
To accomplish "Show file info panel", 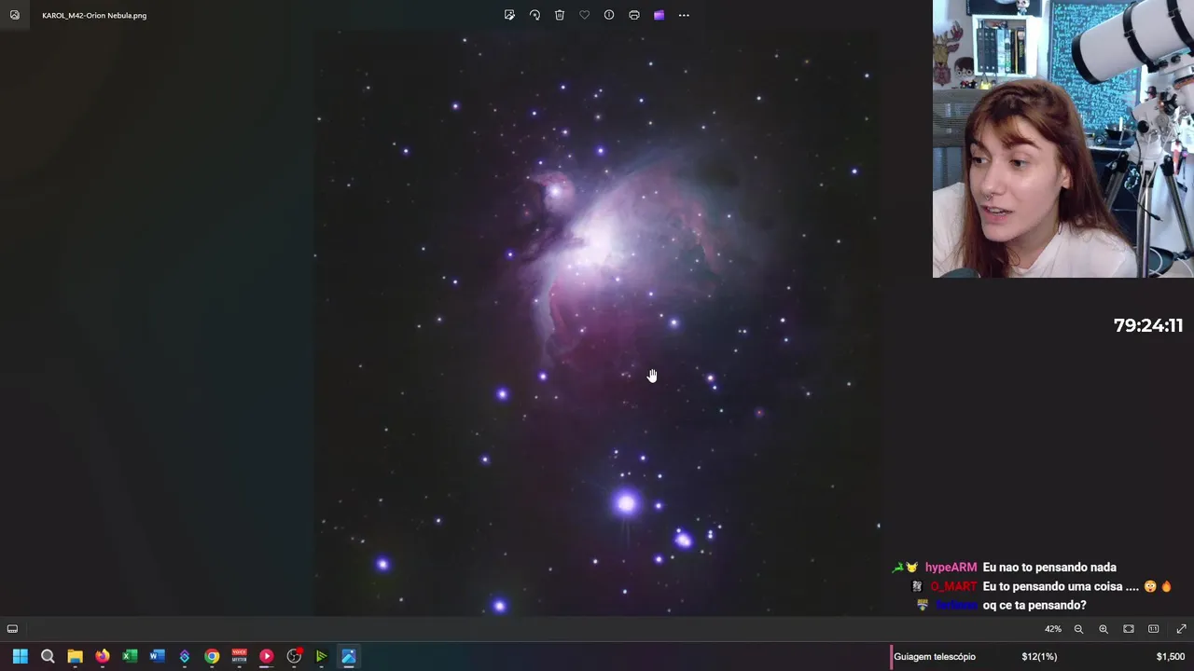I will tap(609, 15).
